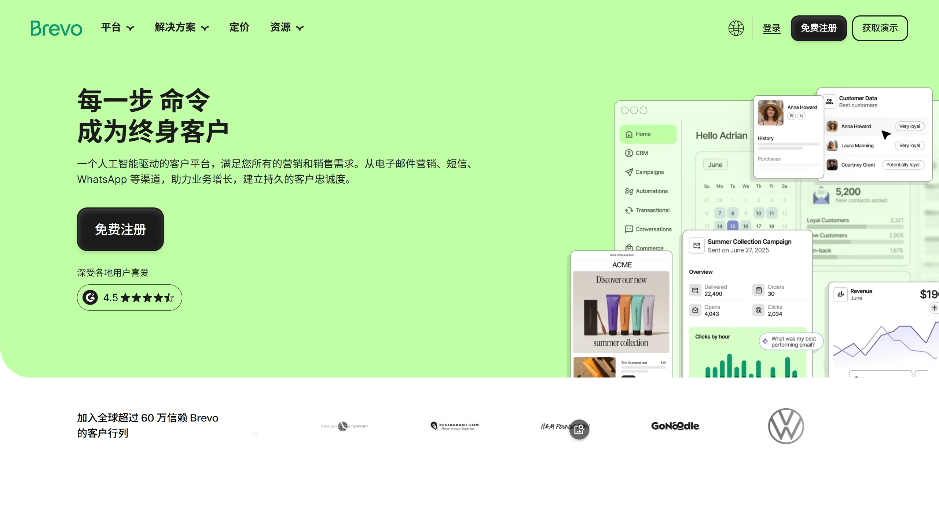Click the CRM icon in mock sidebar
Screen dimensions: 939x512
pos(629,153)
